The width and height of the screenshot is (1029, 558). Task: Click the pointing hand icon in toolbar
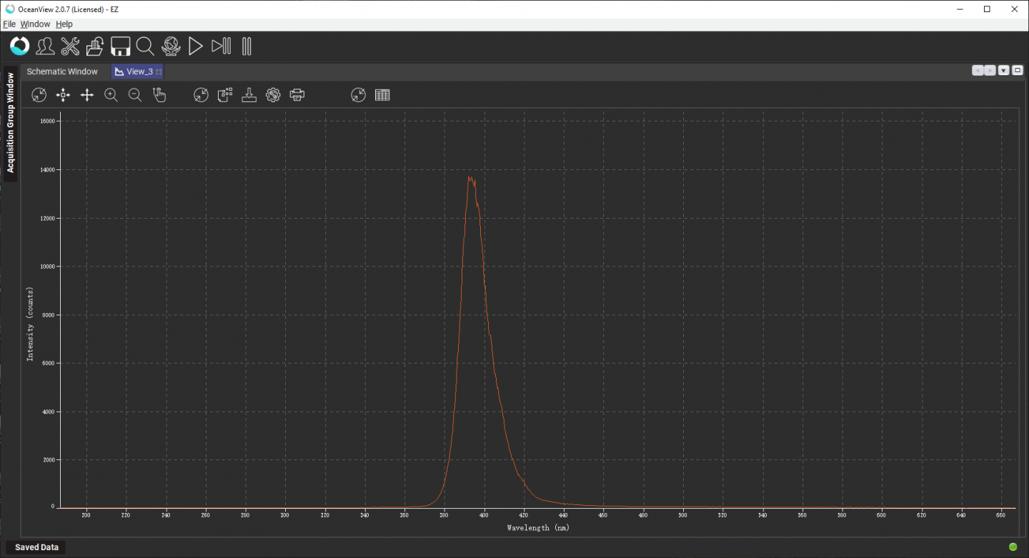click(159, 95)
